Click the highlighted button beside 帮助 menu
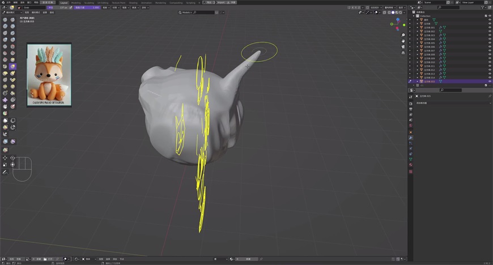 click(x=48, y=2)
